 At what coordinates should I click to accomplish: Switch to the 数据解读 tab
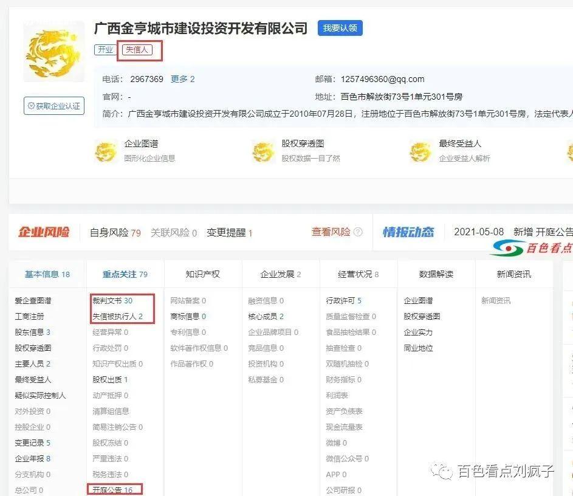[436, 274]
